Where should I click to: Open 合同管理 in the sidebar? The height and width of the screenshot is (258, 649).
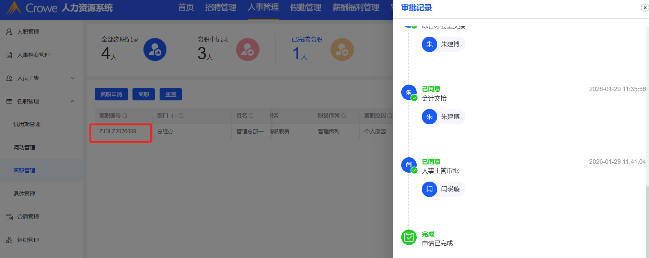(28, 217)
